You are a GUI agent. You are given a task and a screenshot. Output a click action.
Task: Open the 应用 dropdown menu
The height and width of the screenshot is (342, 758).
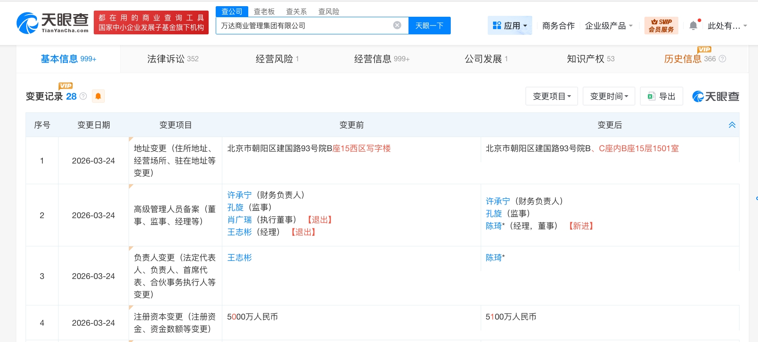pos(510,26)
